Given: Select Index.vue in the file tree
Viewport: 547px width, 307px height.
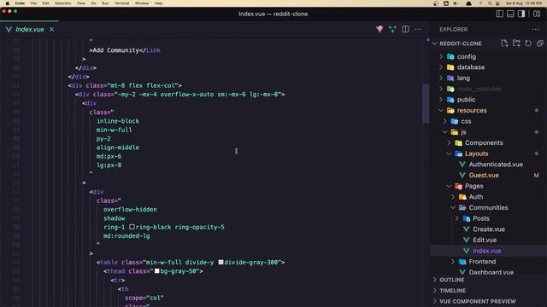Looking at the screenshot, I should coord(488,251).
